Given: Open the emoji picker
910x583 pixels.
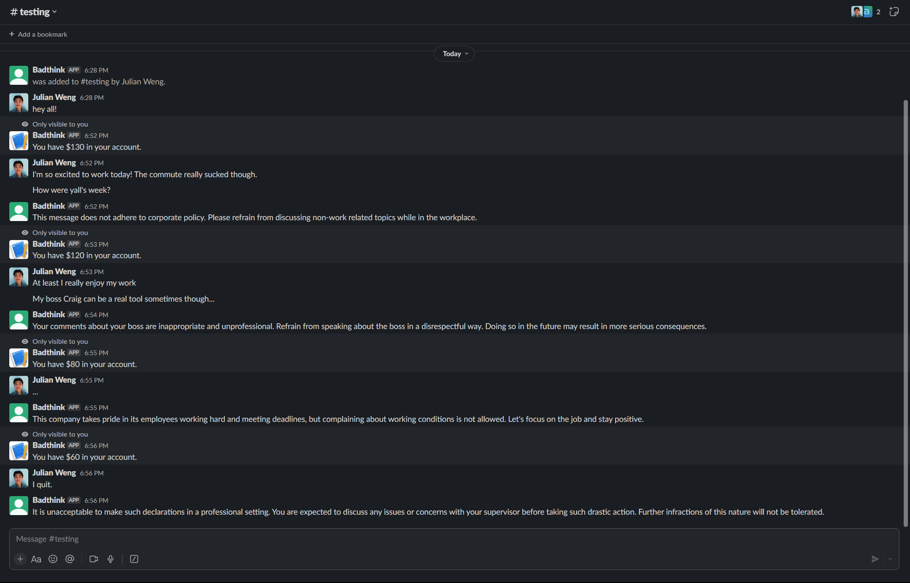Looking at the screenshot, I should [x=53, y=559].
